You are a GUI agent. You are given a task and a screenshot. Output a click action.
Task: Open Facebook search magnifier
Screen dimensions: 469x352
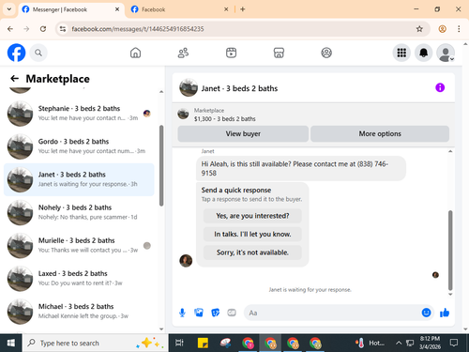[x=38, y=53]
